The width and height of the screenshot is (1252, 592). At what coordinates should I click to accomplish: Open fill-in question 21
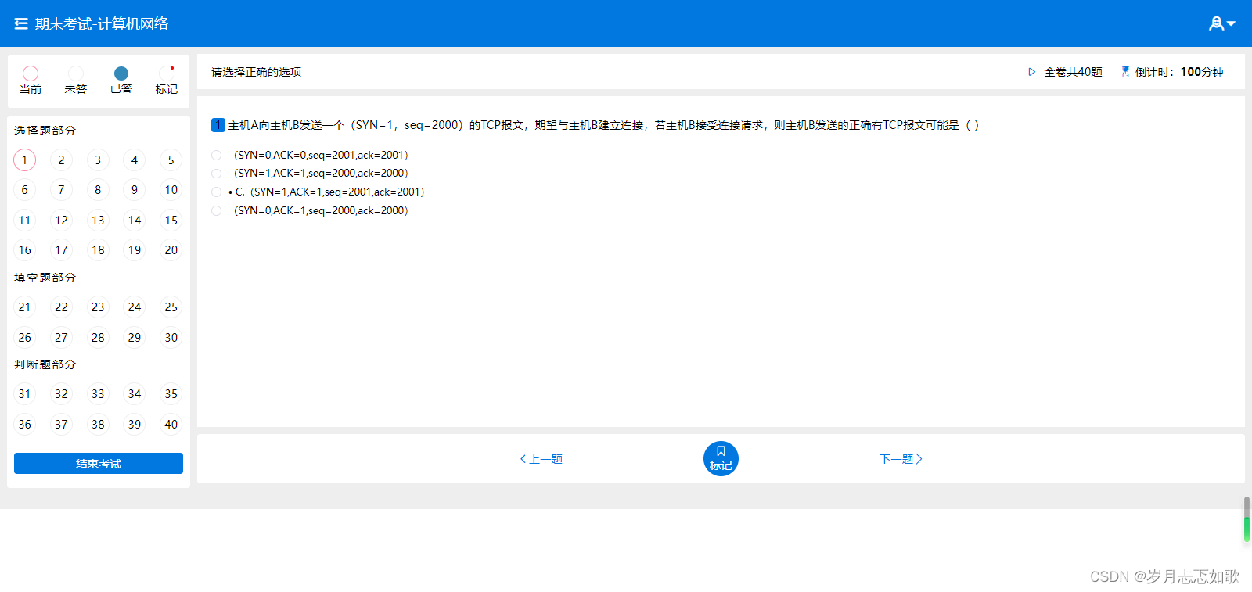tap(25, 307)
